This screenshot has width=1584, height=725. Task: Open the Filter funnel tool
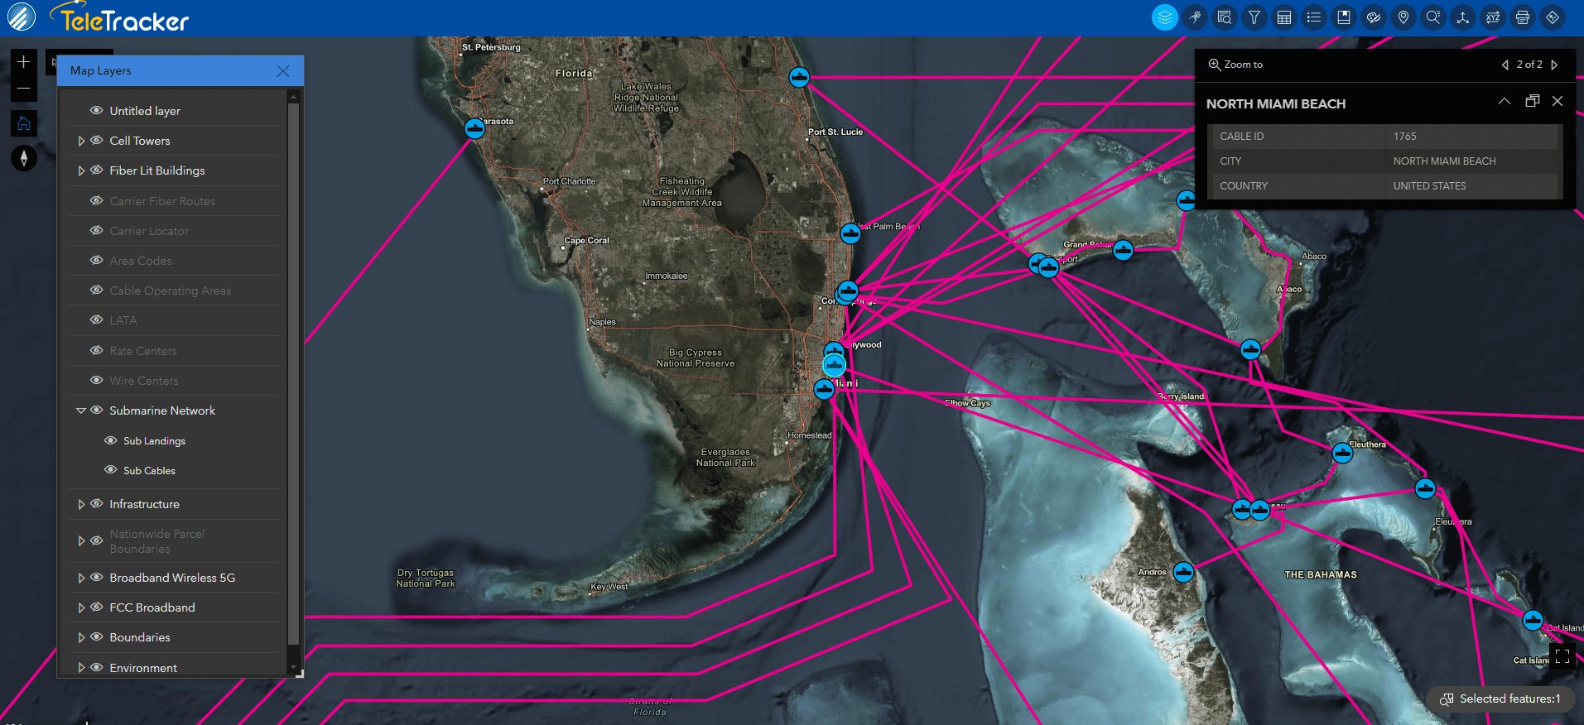pyautogui.click(x=1254, y=17)
